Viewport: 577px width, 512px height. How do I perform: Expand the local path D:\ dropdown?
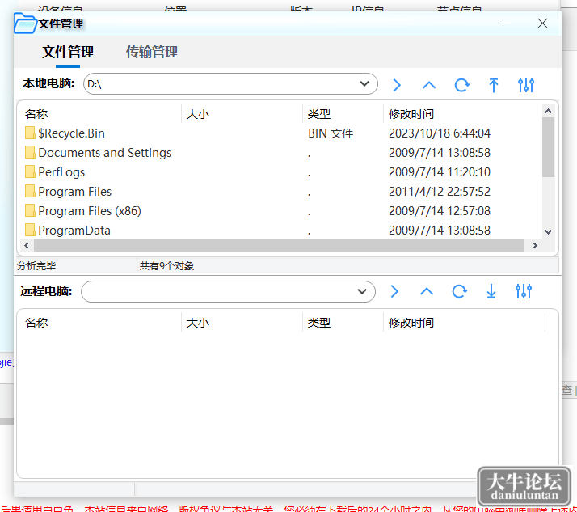coord(364,83)
